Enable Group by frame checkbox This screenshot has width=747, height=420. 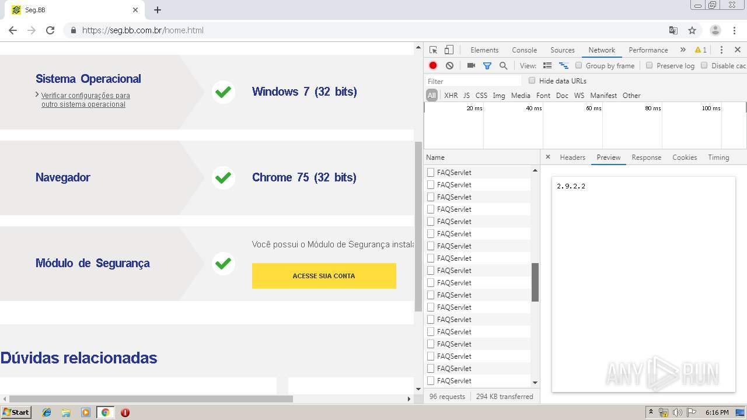[x=579, y=65]
